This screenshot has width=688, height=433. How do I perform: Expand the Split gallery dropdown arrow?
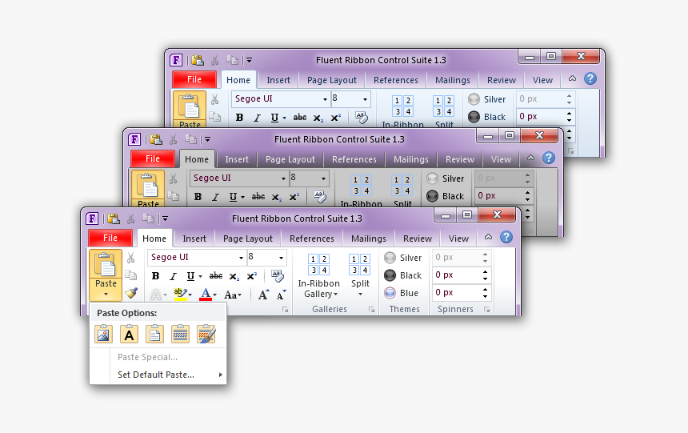[x=360, y=295]
